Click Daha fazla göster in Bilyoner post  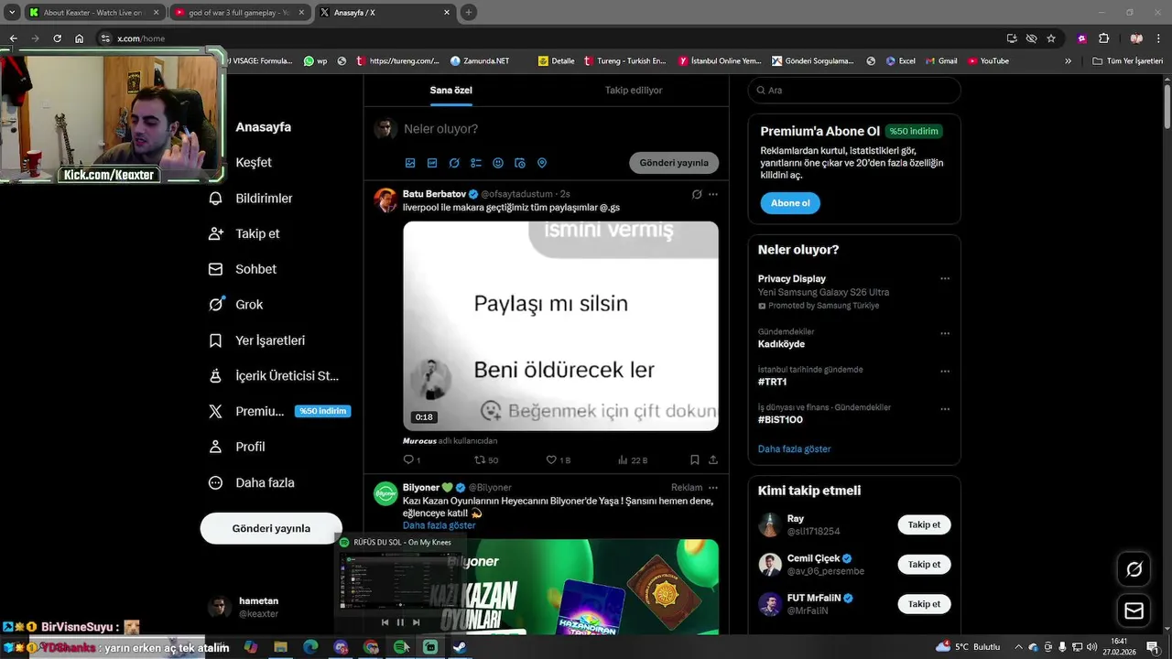click(439, 525)
